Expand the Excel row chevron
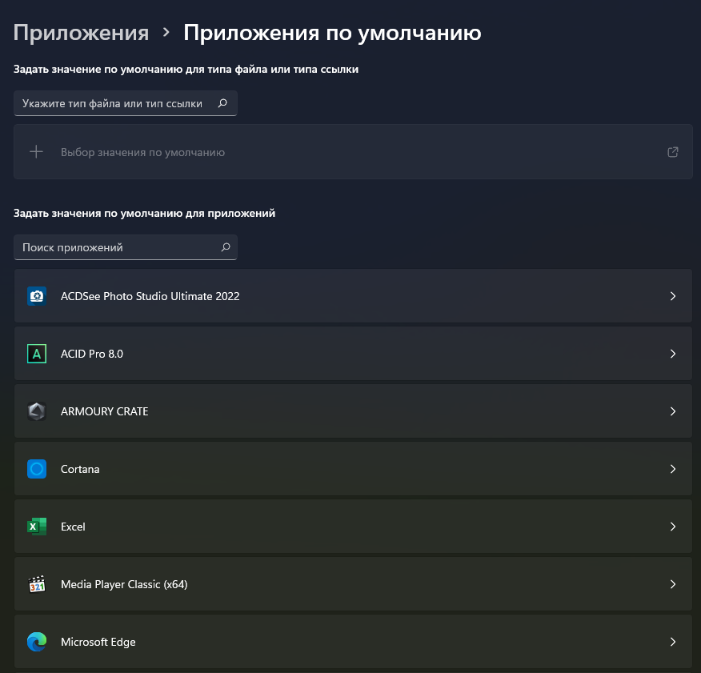Screen dimensions: 701x673 pyautogui.click(x=673, y=527)
